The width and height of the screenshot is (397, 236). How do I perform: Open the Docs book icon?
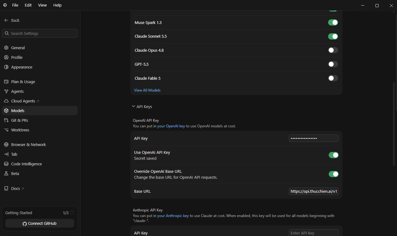[6, 188]
